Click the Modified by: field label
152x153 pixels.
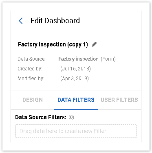coord(31,79)
